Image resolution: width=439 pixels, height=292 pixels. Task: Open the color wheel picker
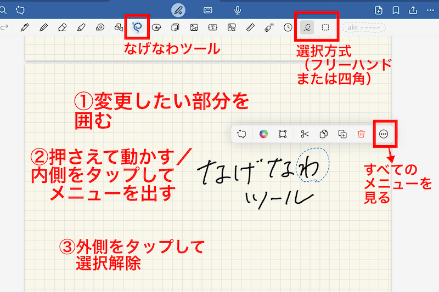point(264,134)
